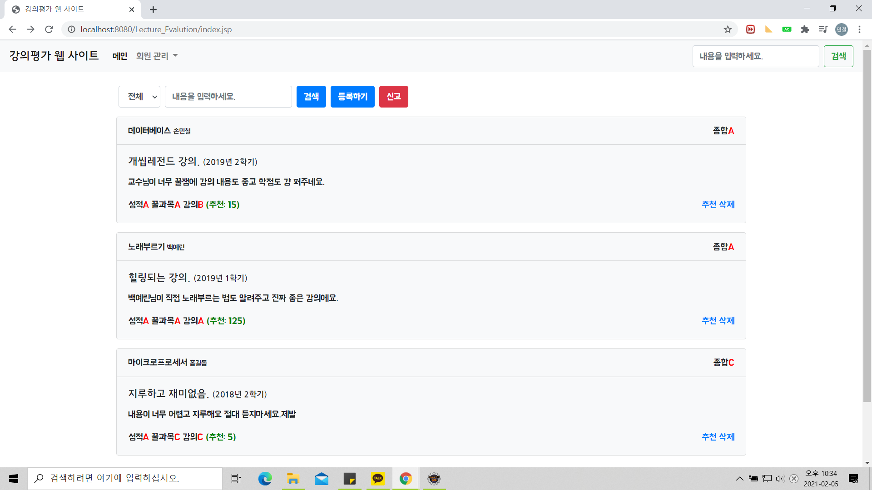Click the site information icon before URL
The width and height of the screenshot is (872, 490).
(71, 29)
